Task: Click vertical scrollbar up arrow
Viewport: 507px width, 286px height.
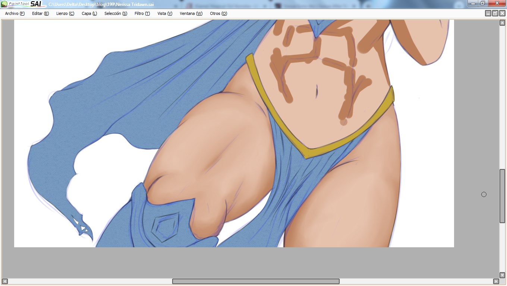Action: tap(502, 23)
